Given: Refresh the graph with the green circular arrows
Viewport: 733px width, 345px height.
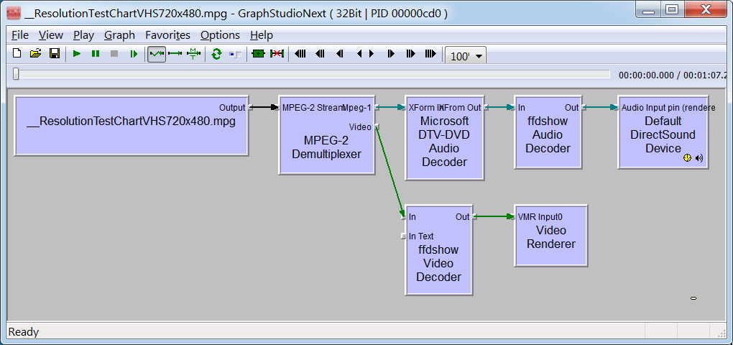Looking at the screenshot, I should (216, 54).
